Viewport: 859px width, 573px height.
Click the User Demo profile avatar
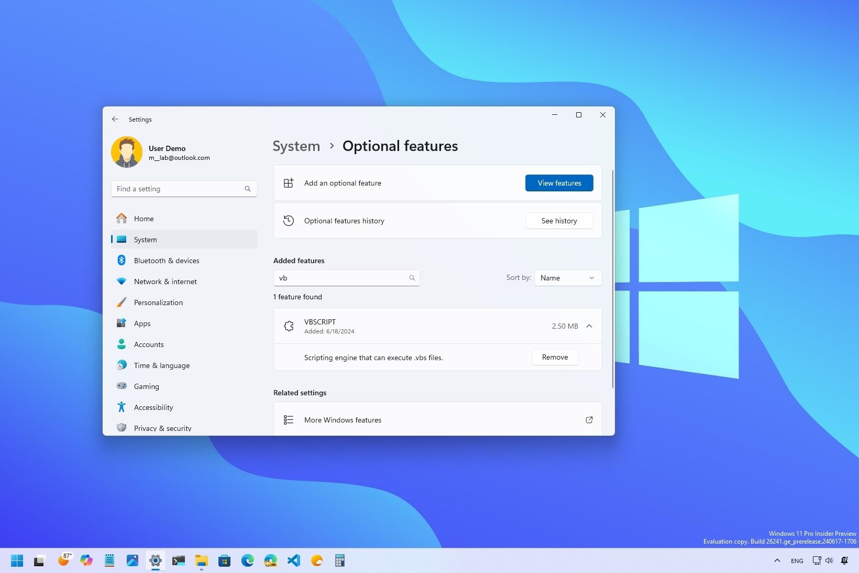coord(127,152)
